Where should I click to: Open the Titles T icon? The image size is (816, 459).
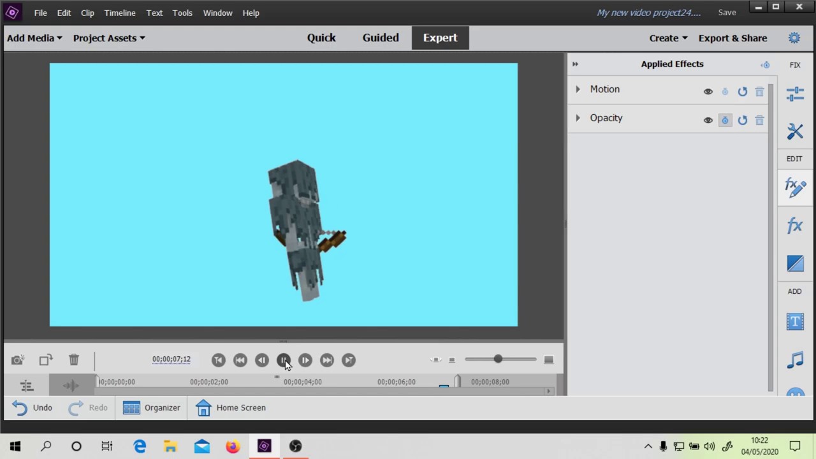click(x=795, y=322)
